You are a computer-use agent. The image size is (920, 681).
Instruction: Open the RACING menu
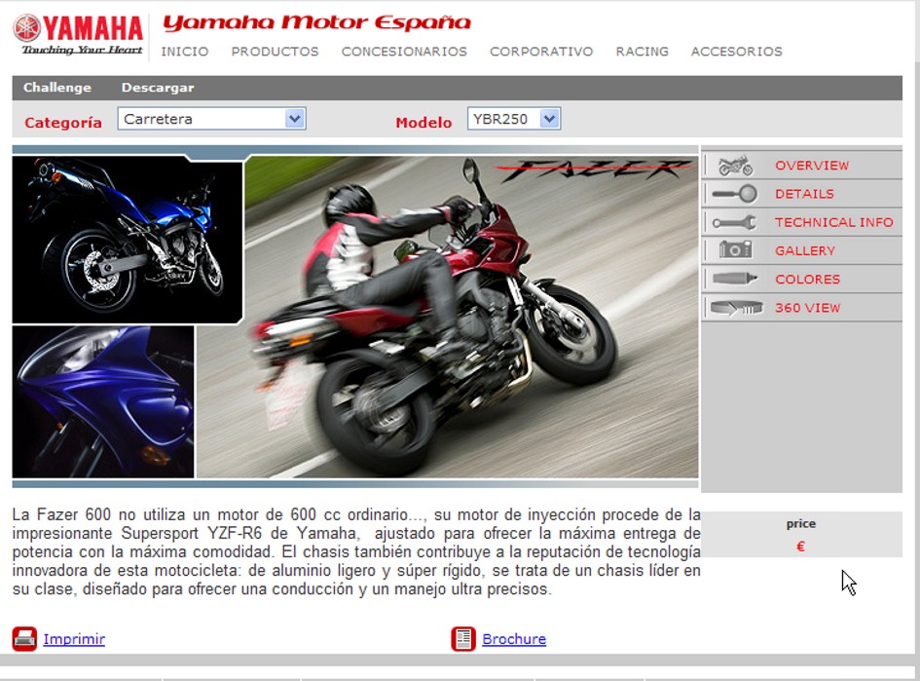point(642,52)
